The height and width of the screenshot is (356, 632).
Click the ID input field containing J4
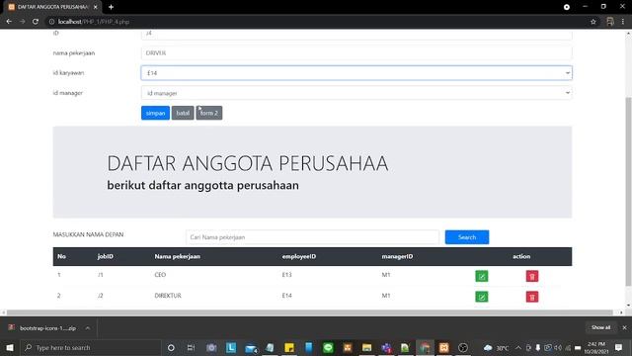[356, 34]
